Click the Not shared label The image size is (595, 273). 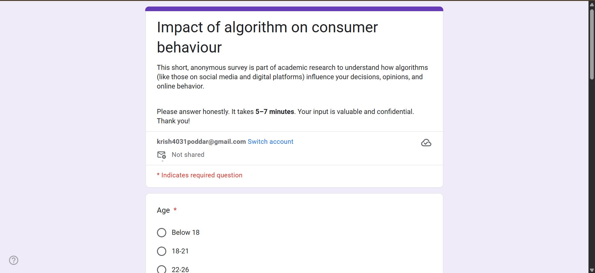tap(188, 155)
